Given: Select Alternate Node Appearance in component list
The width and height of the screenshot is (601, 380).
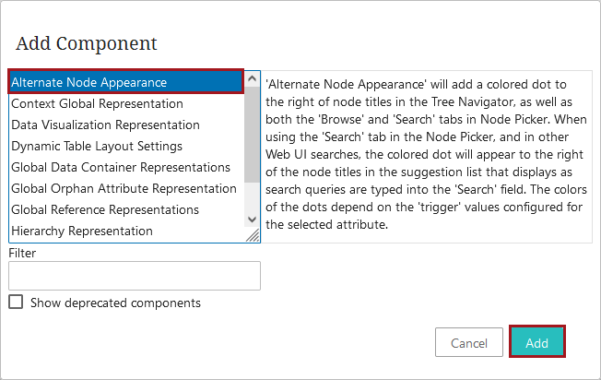Looking at the screenshot, I should 126,82.
